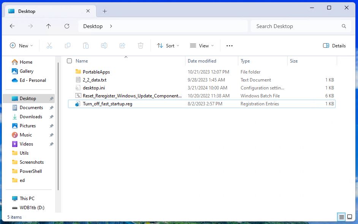Image resolution: width=358 pixels, height=224 pixels.
Task: Click the Paste icon in the toolbar
Action: pos(86,45)
